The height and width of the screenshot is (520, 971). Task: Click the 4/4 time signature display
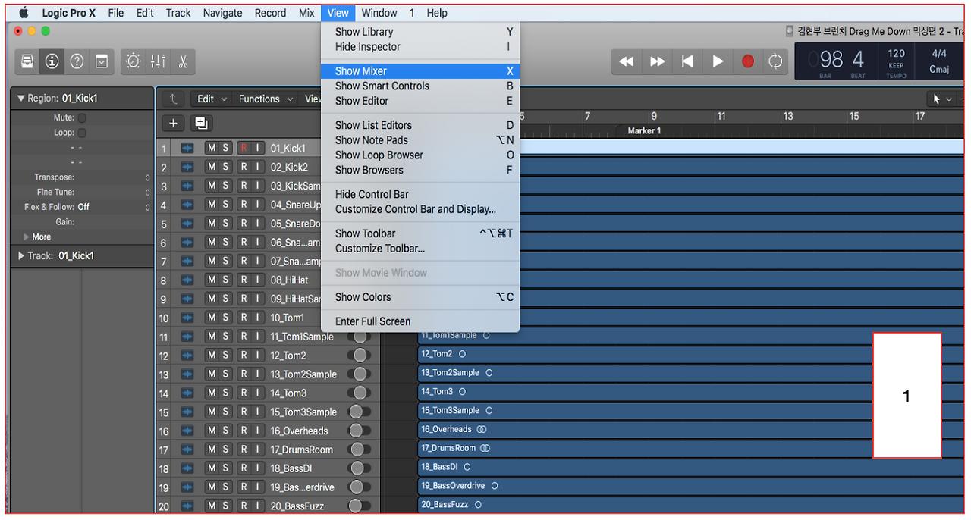pyautogui.click(x=939, y=53)
